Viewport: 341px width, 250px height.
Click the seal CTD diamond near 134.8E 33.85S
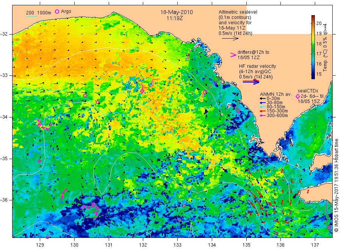(238, 111)
